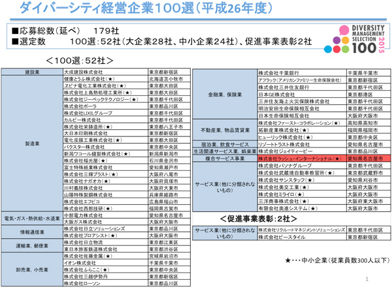Click the ヒューリック株式会社(★) cell
The height and width of the screenshot is (291, 392).
[302, 137]
